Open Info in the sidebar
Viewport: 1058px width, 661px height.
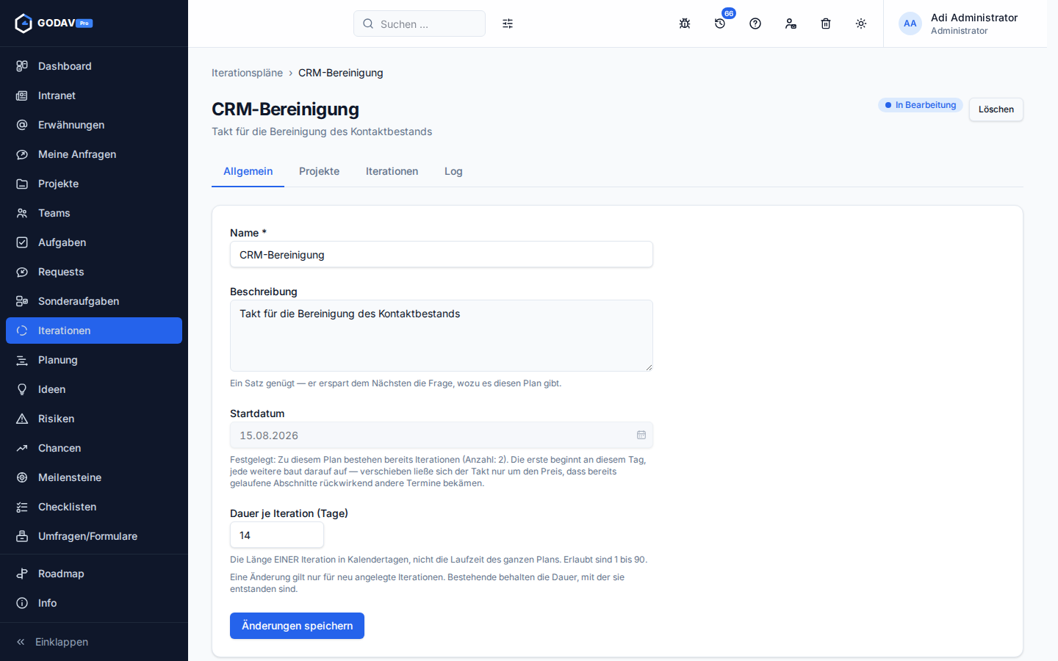pyautogui.click(x=94, y=603)
